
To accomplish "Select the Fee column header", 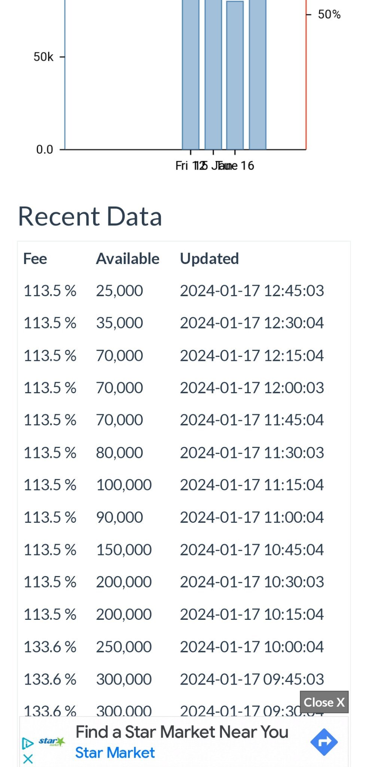I will point(35,259).
